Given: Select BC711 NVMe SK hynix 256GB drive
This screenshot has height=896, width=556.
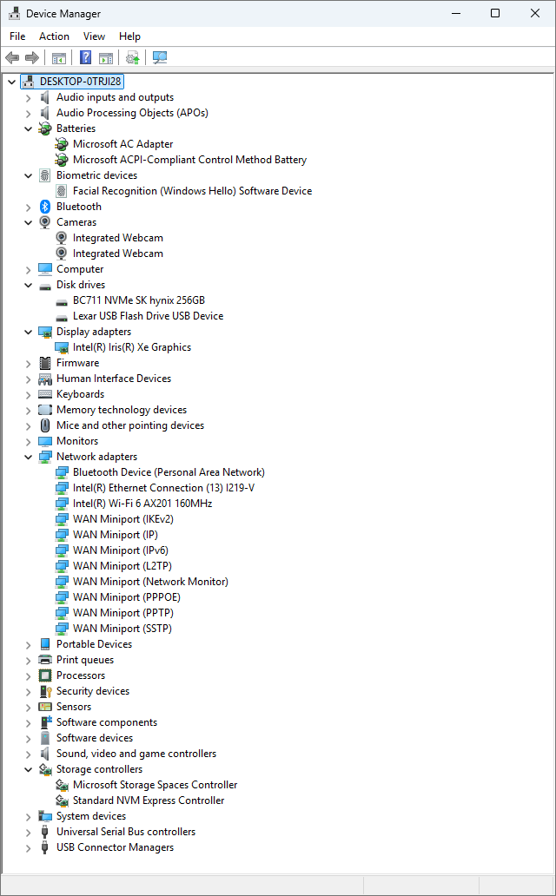Looking at the screenshot, I should (x=139, y=300).
